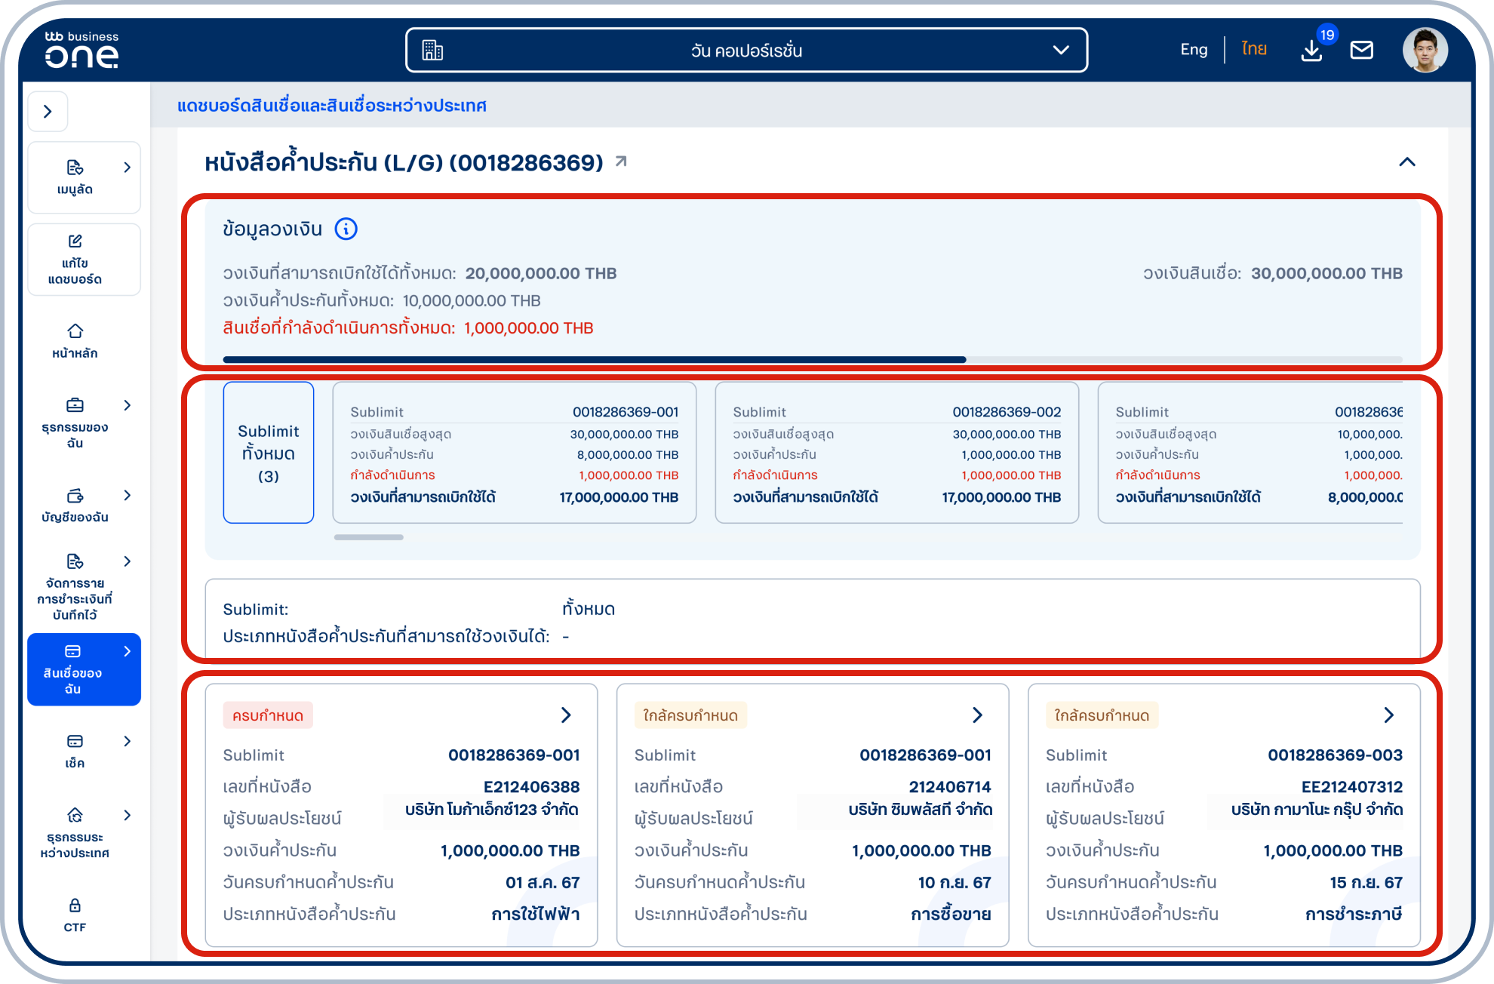1494x984 pixels.
Task: Select Sublimit ทั้งหมด (3) filter card
Action: pyautogui.click(x=269, y=452)
